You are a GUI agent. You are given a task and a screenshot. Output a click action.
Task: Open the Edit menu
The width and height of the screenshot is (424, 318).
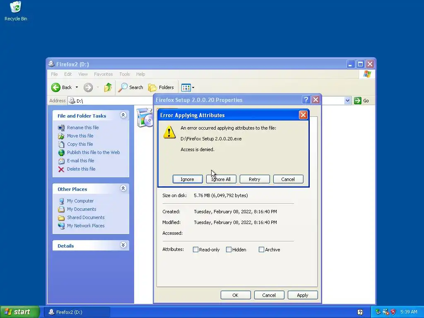pyautogui.click(x=68, y=74)
